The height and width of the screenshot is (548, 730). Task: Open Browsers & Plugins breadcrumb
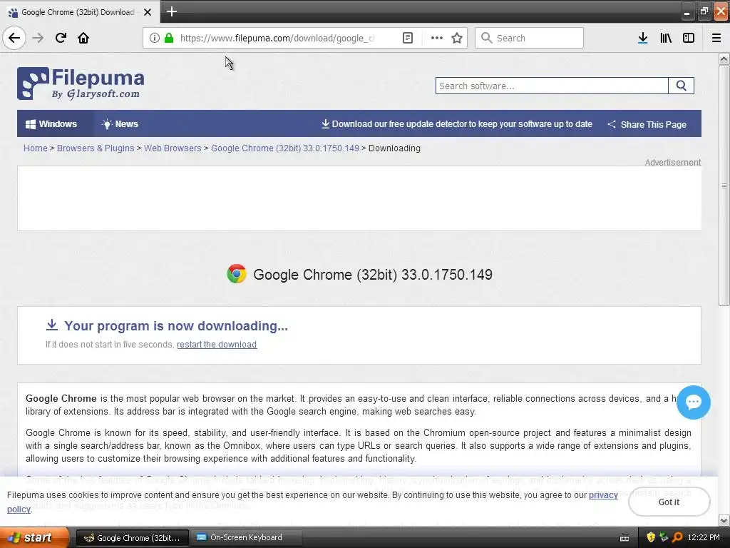pyautogui.click(x=96, y=148)
